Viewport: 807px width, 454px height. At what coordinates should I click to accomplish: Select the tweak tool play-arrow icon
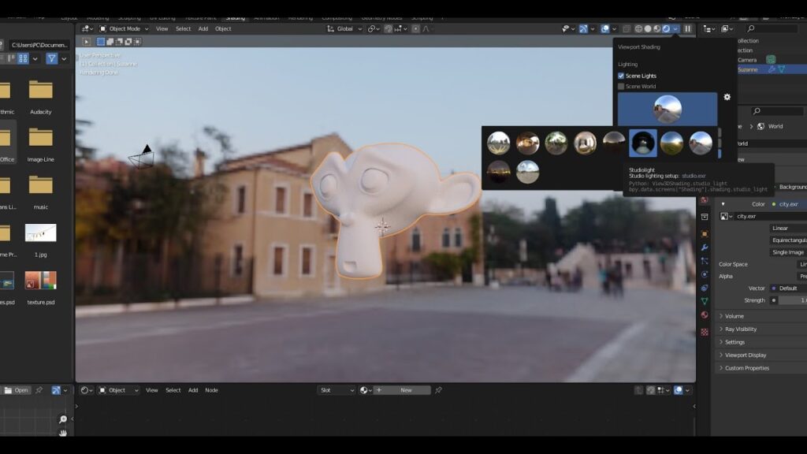(x=87, y=42)
